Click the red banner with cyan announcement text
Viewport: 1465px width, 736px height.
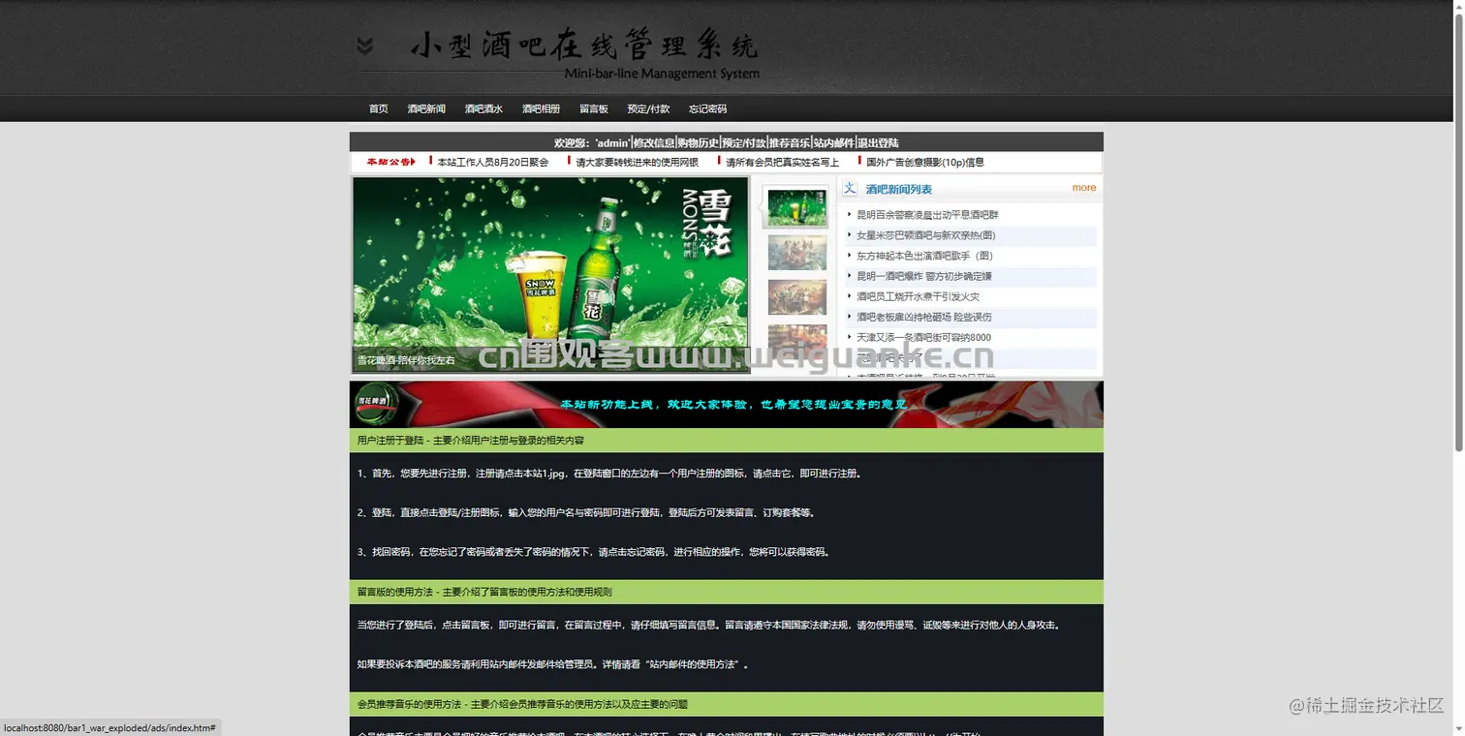pyautogui.click(x=727, y=404)
